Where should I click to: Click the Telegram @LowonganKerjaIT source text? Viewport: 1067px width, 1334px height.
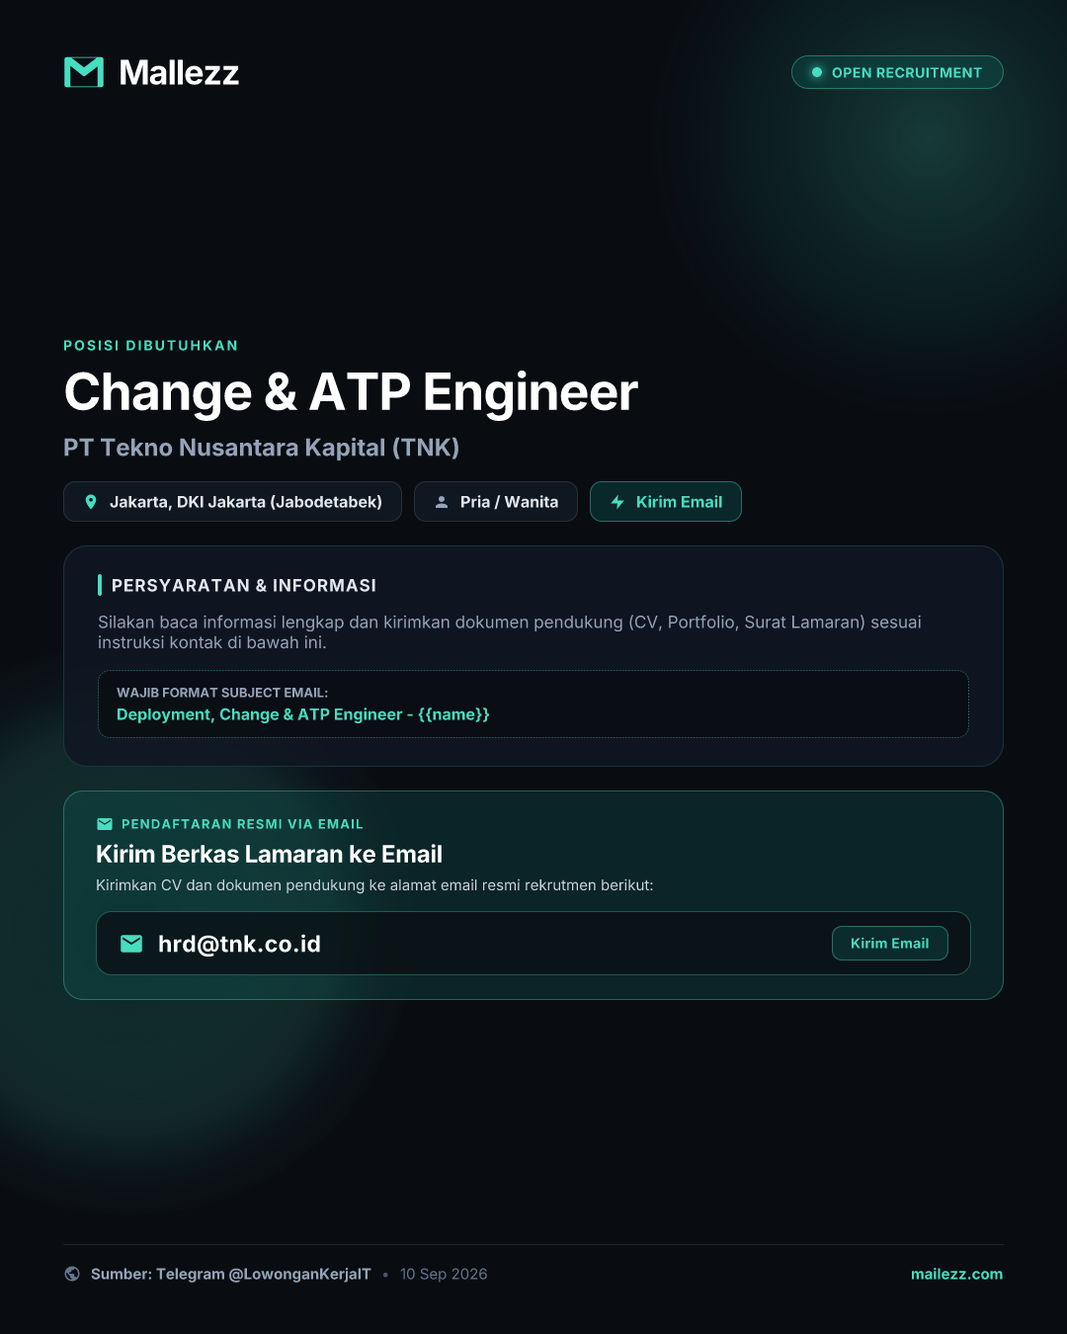(264, 1274)
